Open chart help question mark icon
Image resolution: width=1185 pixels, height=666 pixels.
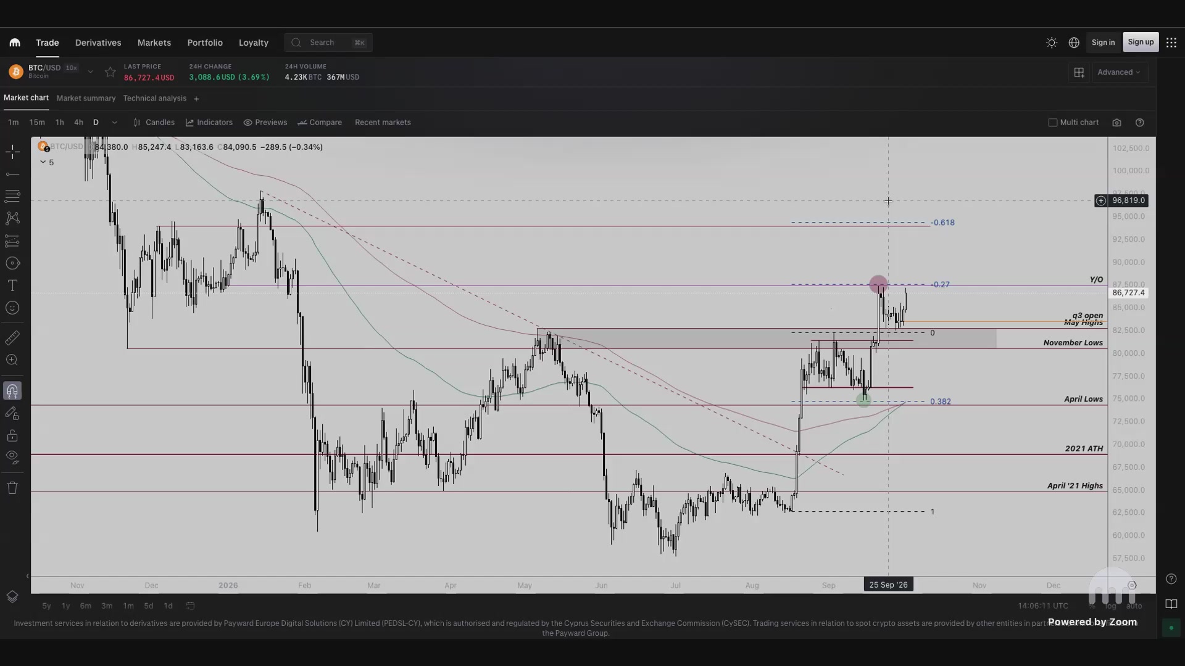[1140, 123]
